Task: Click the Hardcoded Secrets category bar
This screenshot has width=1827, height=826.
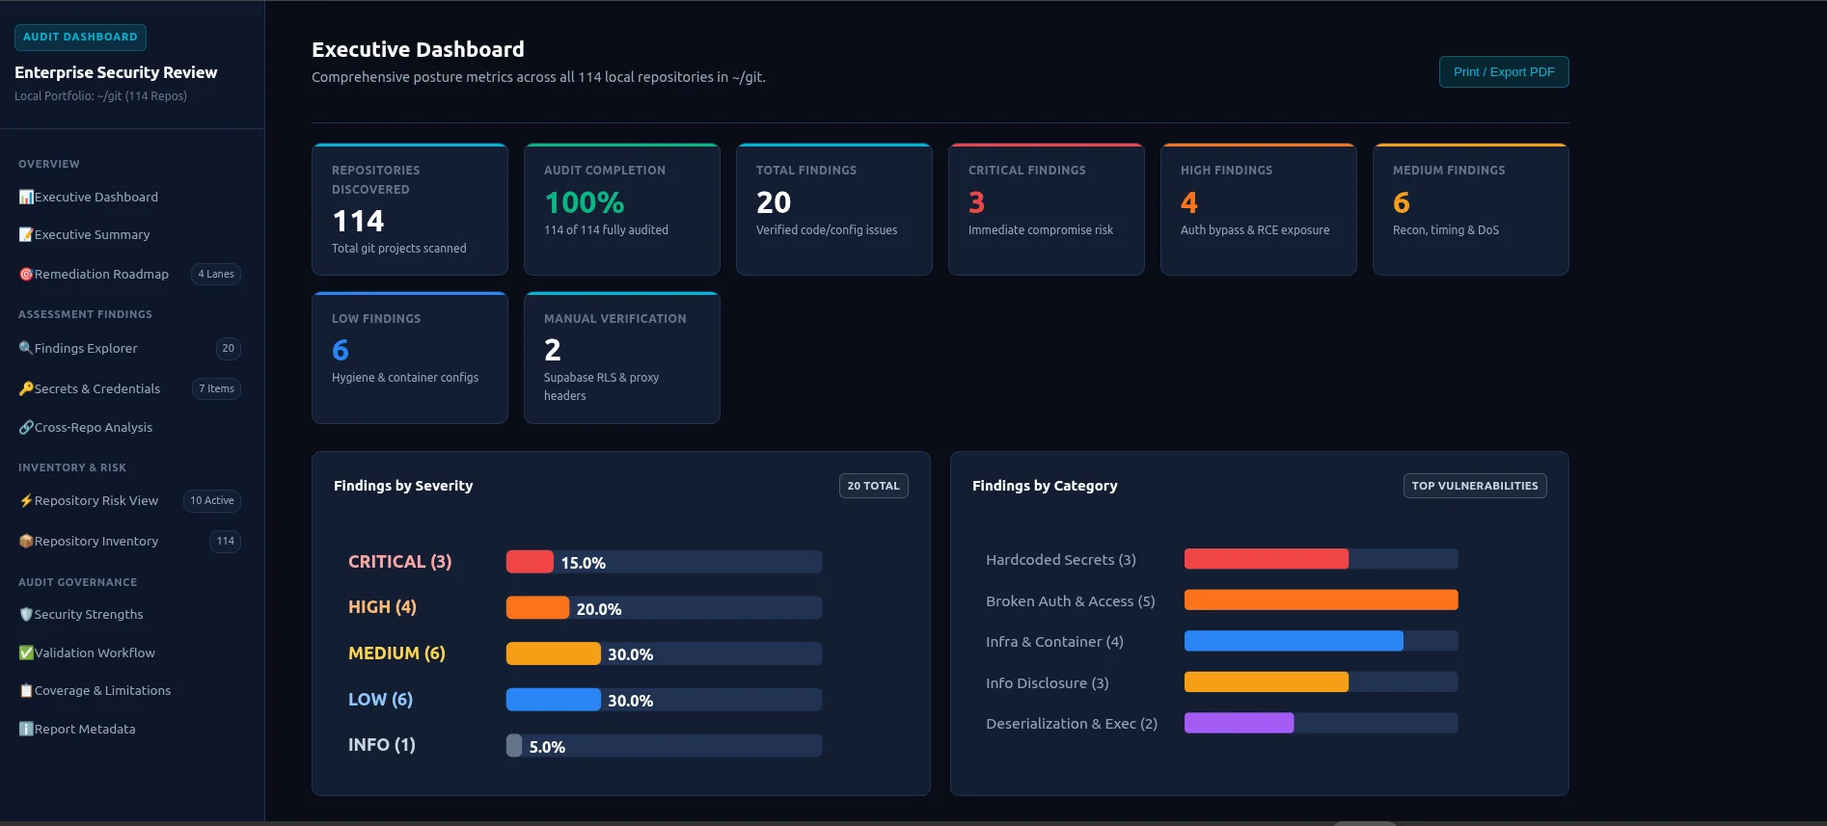Action: tap(1267, 559)
